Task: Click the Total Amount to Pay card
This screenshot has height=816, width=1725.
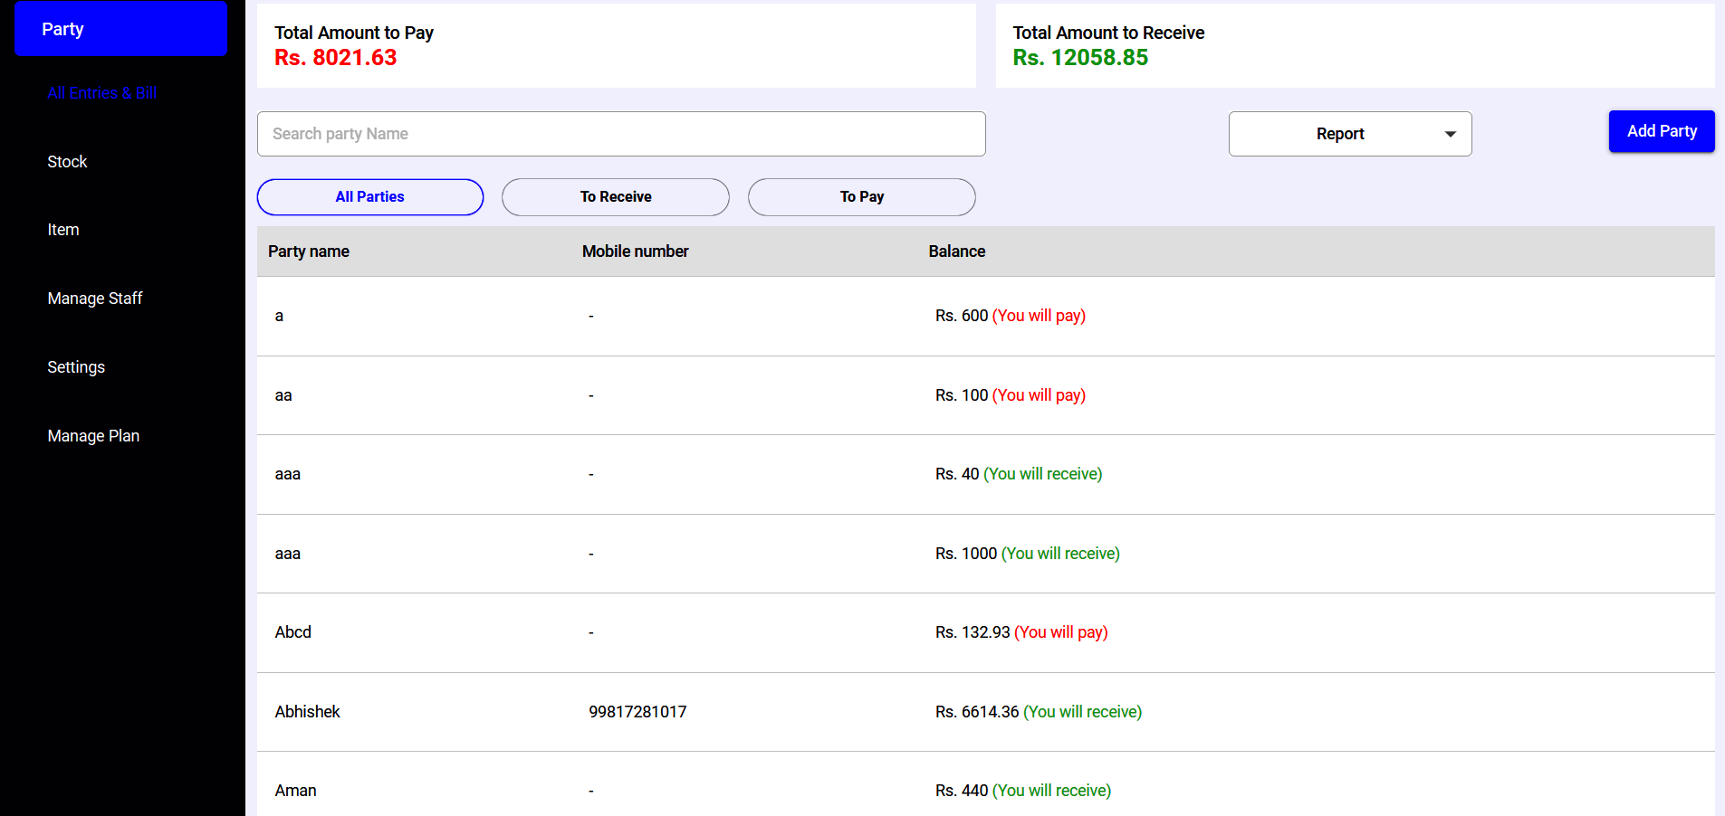Action: coord(616,45)
